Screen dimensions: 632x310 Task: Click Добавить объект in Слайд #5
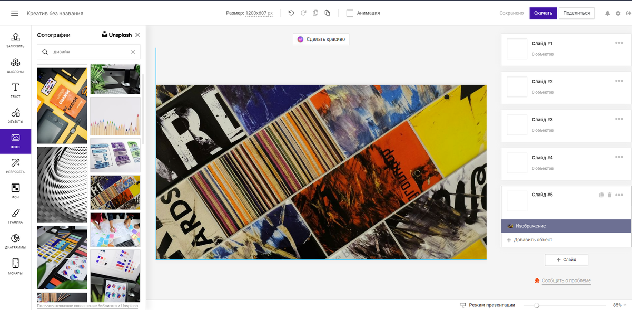(x=529, y=240)
